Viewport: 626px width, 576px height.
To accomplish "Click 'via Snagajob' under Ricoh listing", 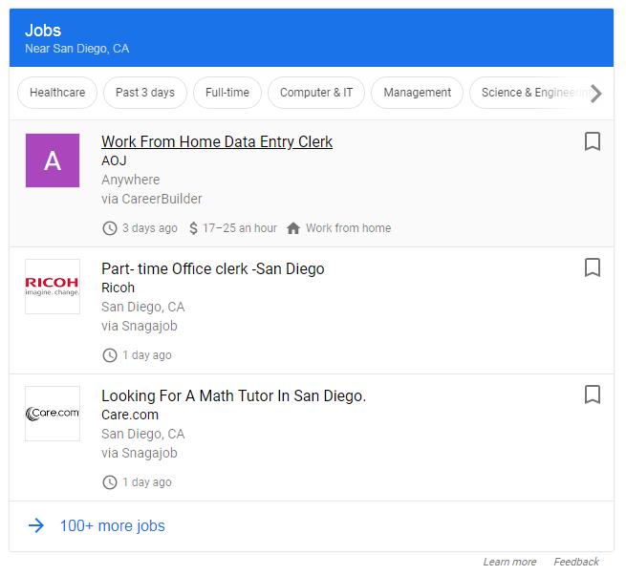I will point(140,326).
